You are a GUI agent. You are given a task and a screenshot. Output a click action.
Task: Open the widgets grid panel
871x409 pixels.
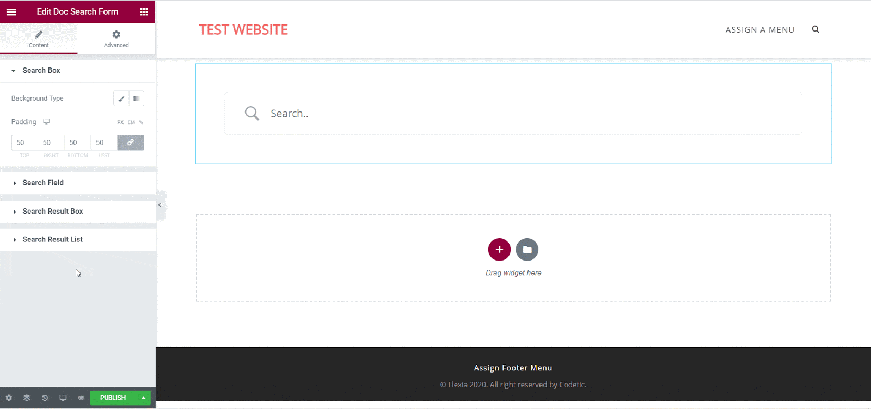(x=144, y=12)
